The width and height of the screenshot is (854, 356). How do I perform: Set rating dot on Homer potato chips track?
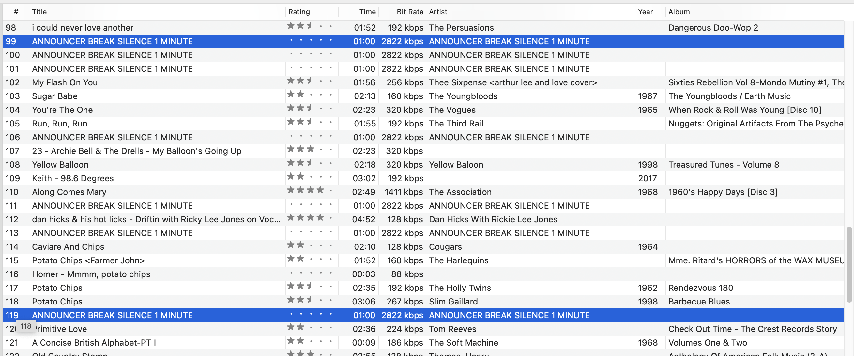291,273
